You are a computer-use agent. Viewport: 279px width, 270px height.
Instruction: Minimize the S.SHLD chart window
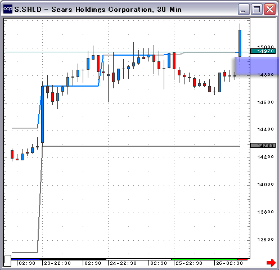pyautogui.click(x=244, y=9)
